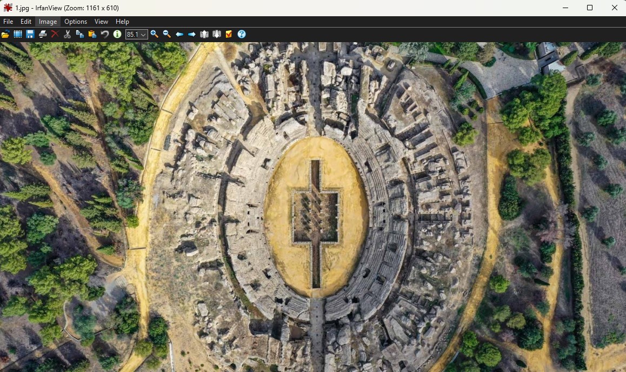Open the File menu

(x=8, y=22)
